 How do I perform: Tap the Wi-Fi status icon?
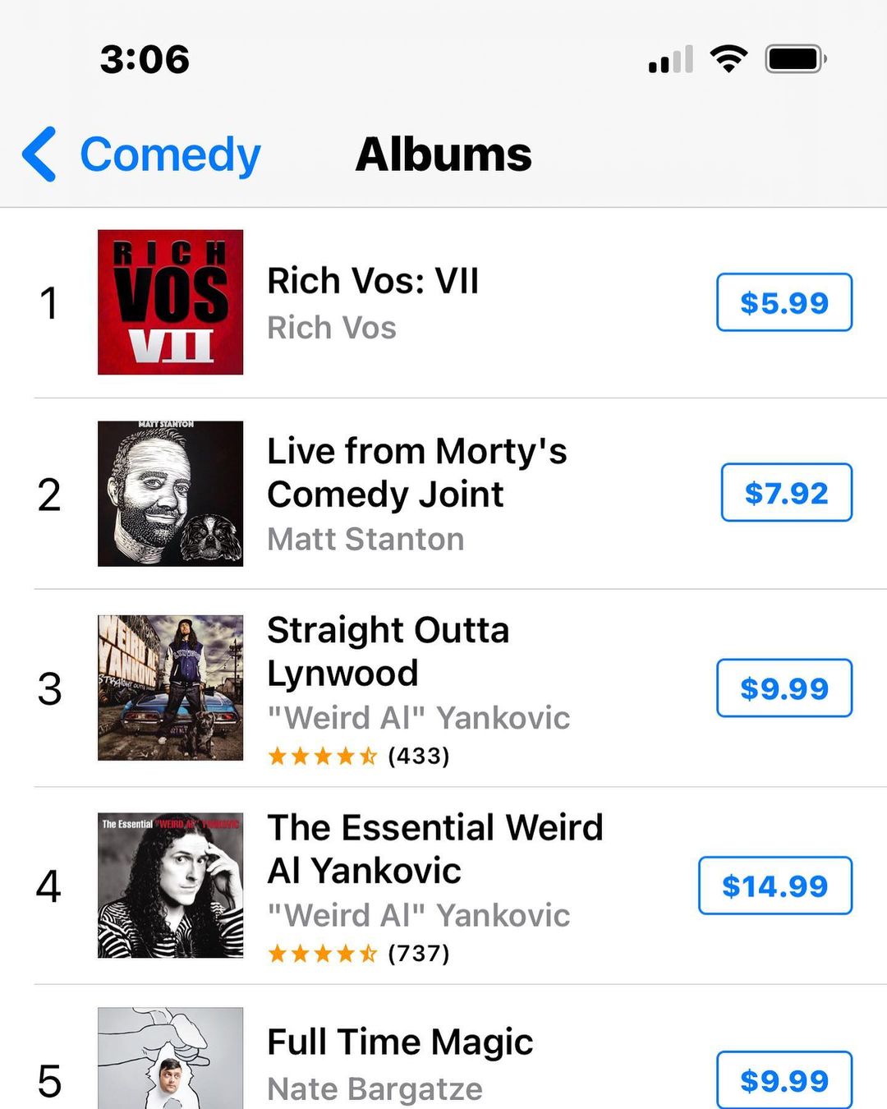tap(728, 59)
